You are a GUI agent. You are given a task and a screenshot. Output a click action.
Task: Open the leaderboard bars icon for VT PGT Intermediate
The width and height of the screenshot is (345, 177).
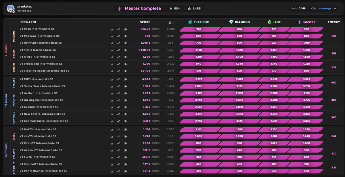point(111,79)
